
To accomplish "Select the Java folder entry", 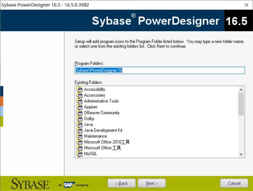I will (88, 124).
